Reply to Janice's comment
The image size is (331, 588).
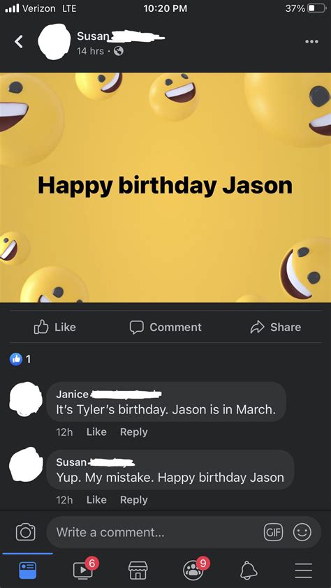[134, 432]
